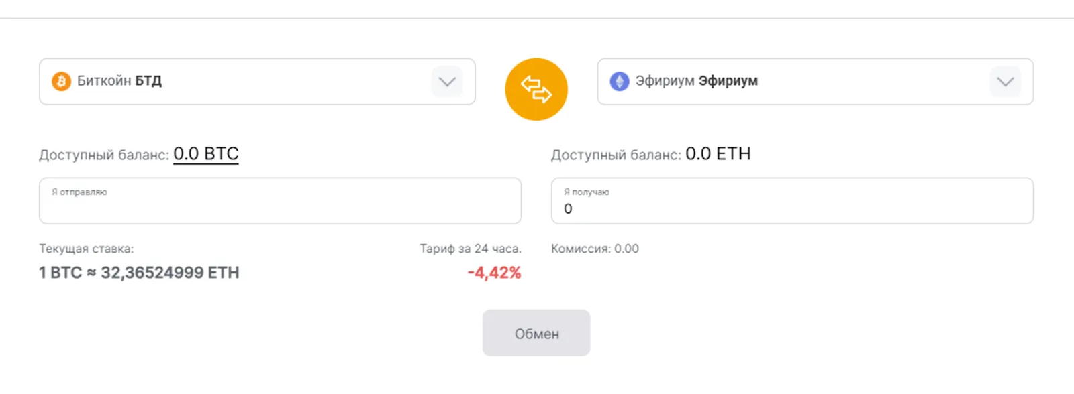Click the Тариф за 24 часа label

471,249
